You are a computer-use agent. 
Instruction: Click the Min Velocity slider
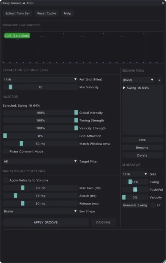tap(40, 87)
